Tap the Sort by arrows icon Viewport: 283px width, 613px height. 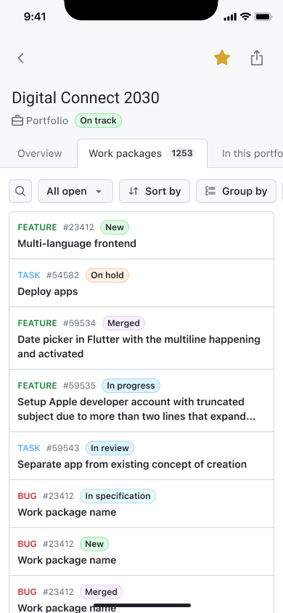134,191
